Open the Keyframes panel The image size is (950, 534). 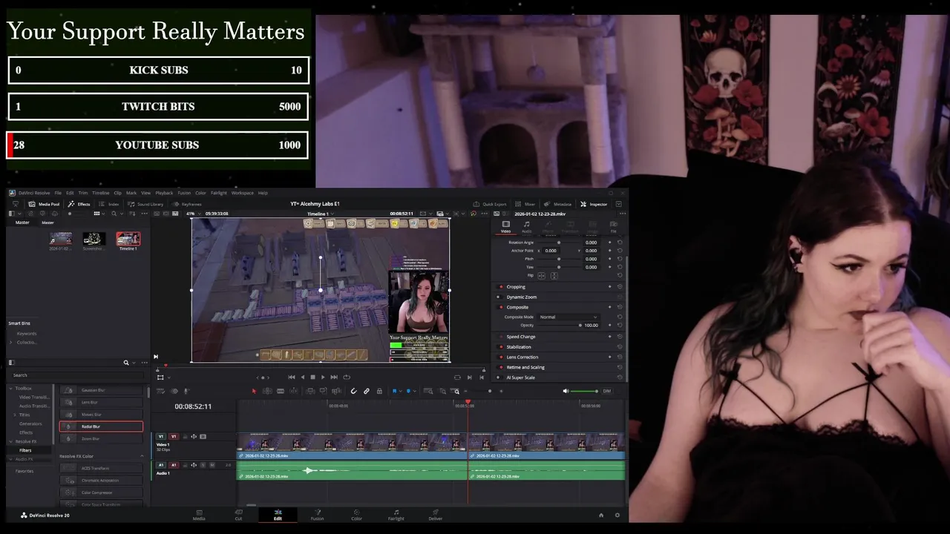(187, 204)
